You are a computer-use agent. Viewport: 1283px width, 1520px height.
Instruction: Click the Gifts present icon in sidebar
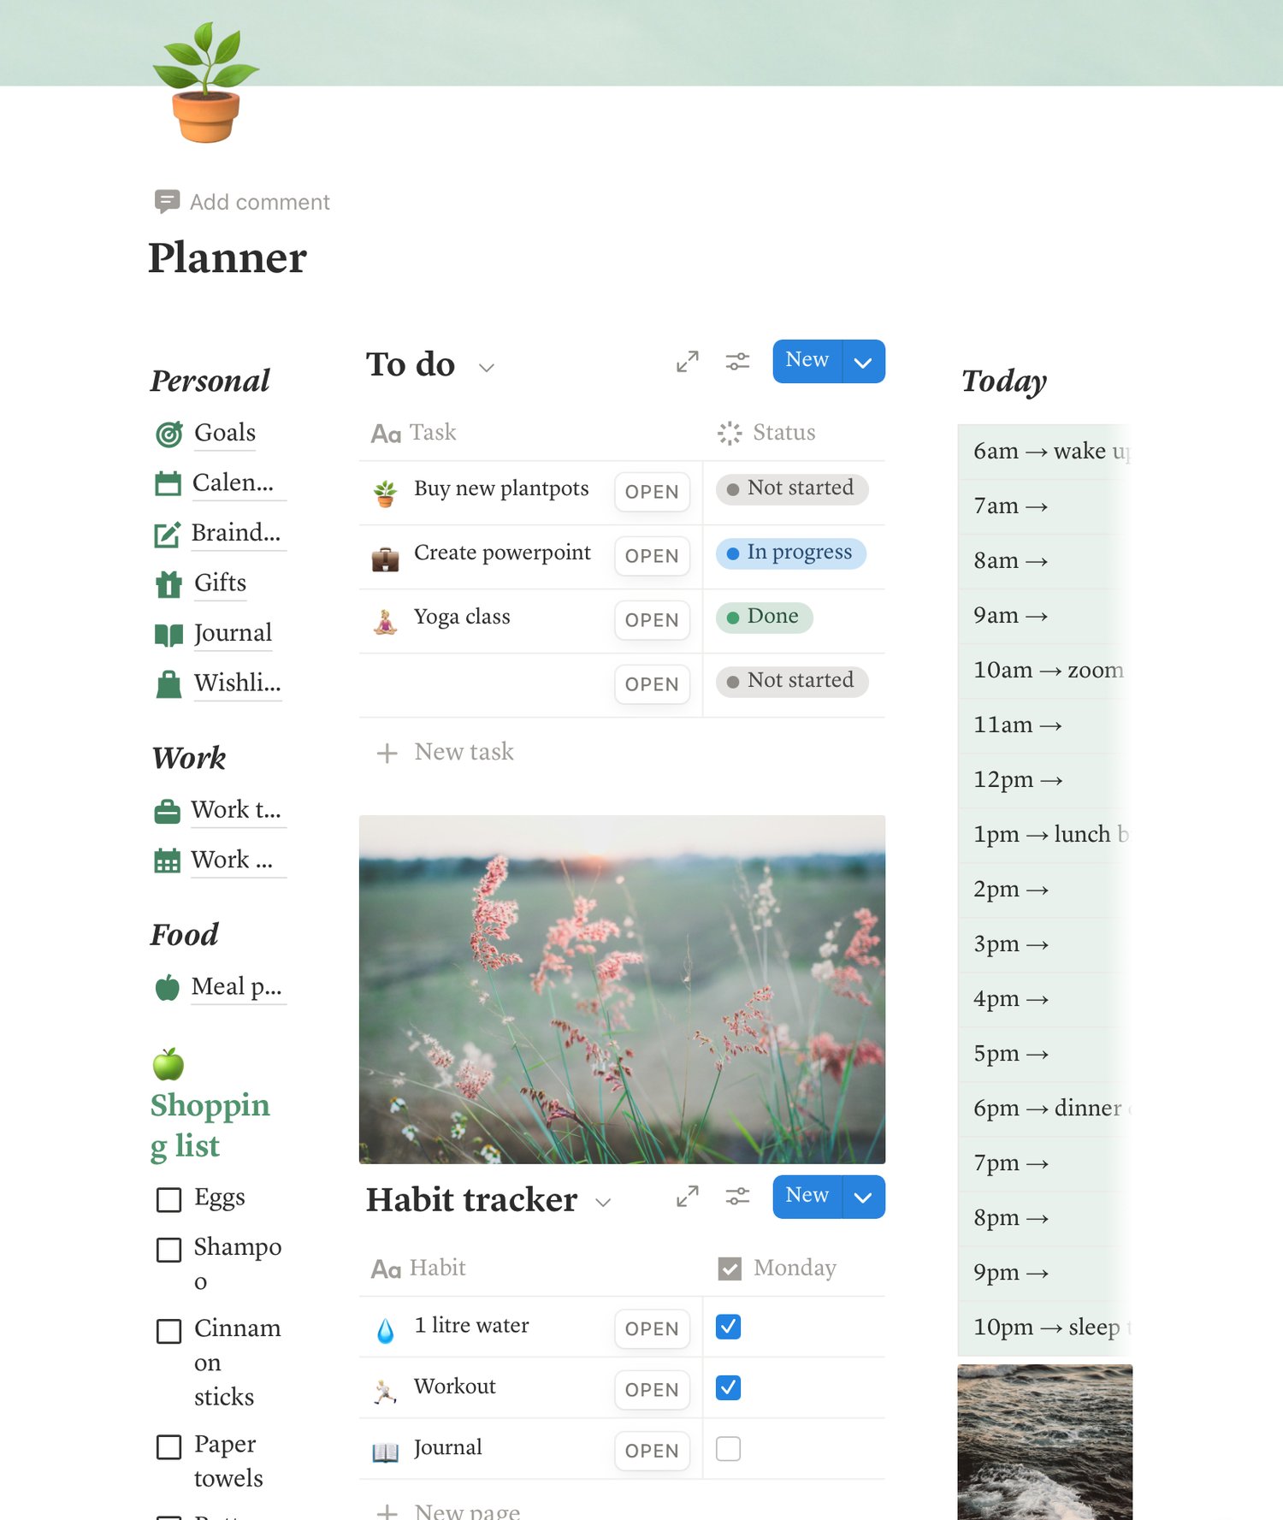(x=169, y=584)
